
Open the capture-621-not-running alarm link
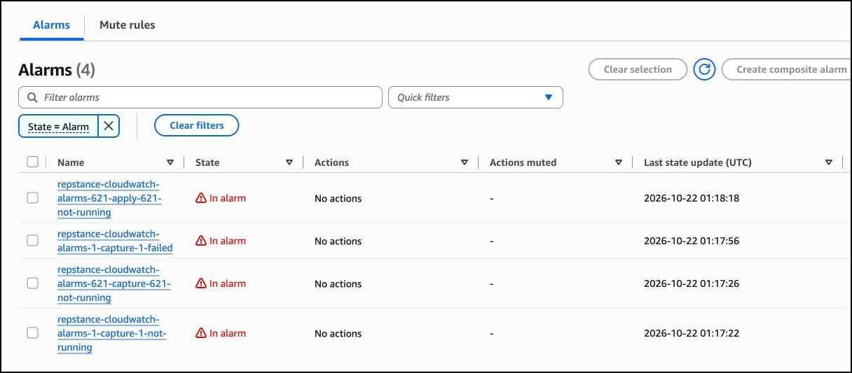tap(114, 283)
